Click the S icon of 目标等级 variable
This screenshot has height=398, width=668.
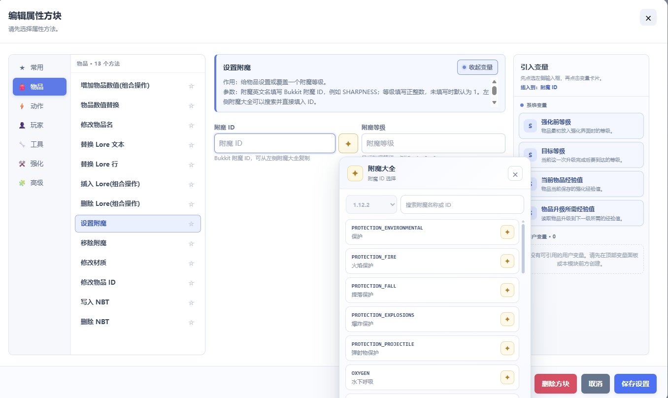(531, 155)
